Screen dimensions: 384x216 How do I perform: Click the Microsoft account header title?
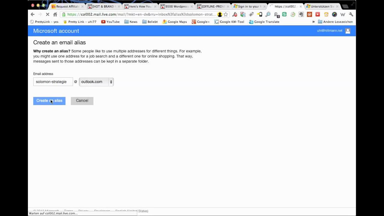pos(56,31)
